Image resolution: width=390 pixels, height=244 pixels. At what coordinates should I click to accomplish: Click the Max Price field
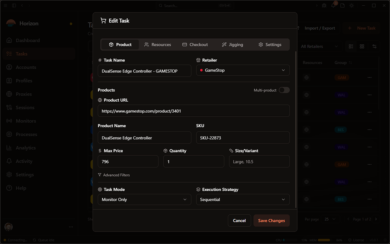[x=128, y=161]
